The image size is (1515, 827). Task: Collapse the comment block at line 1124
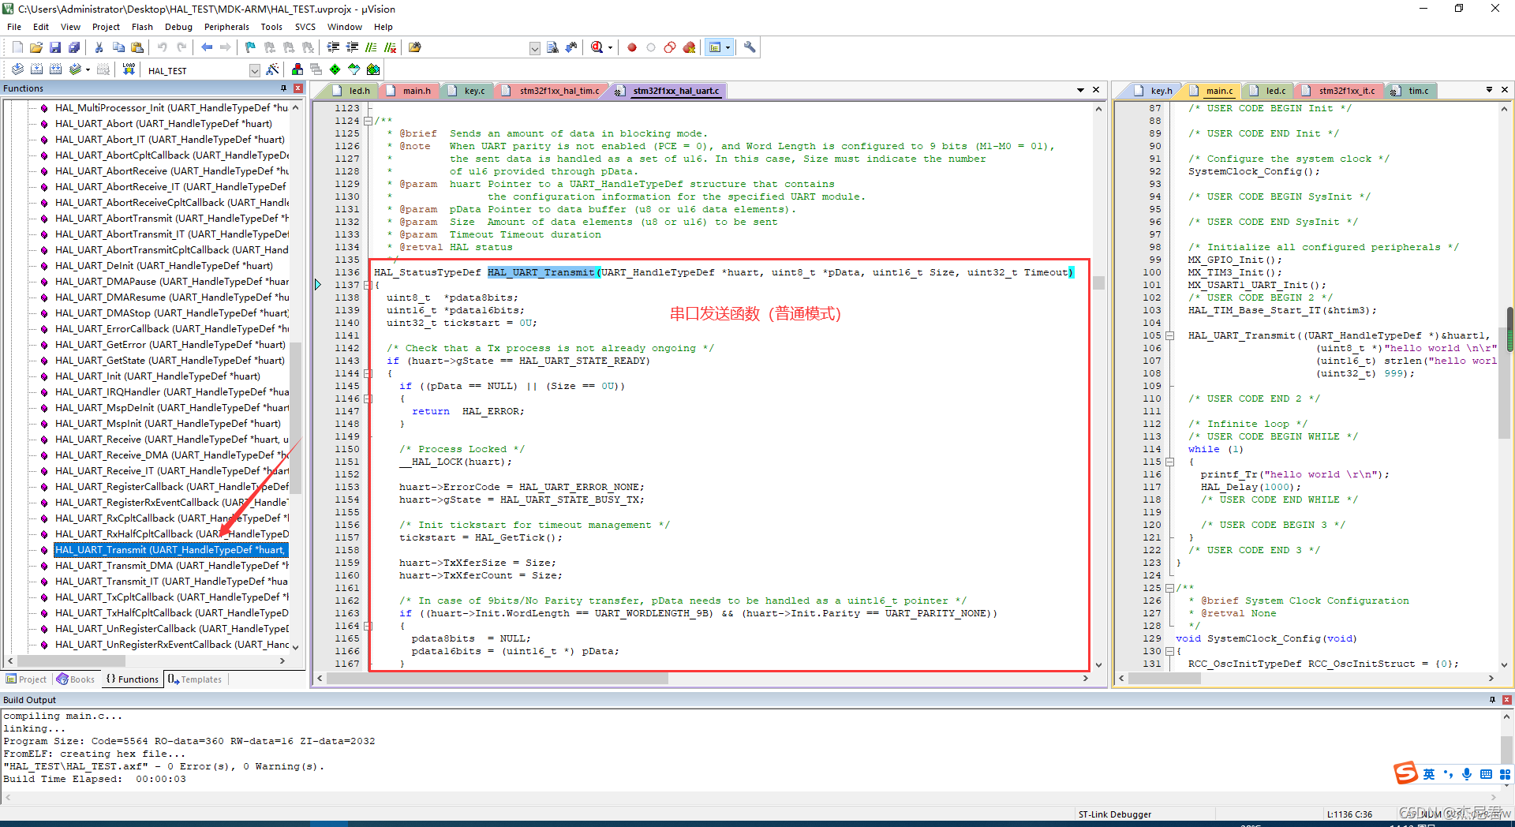tap(368, 121)
